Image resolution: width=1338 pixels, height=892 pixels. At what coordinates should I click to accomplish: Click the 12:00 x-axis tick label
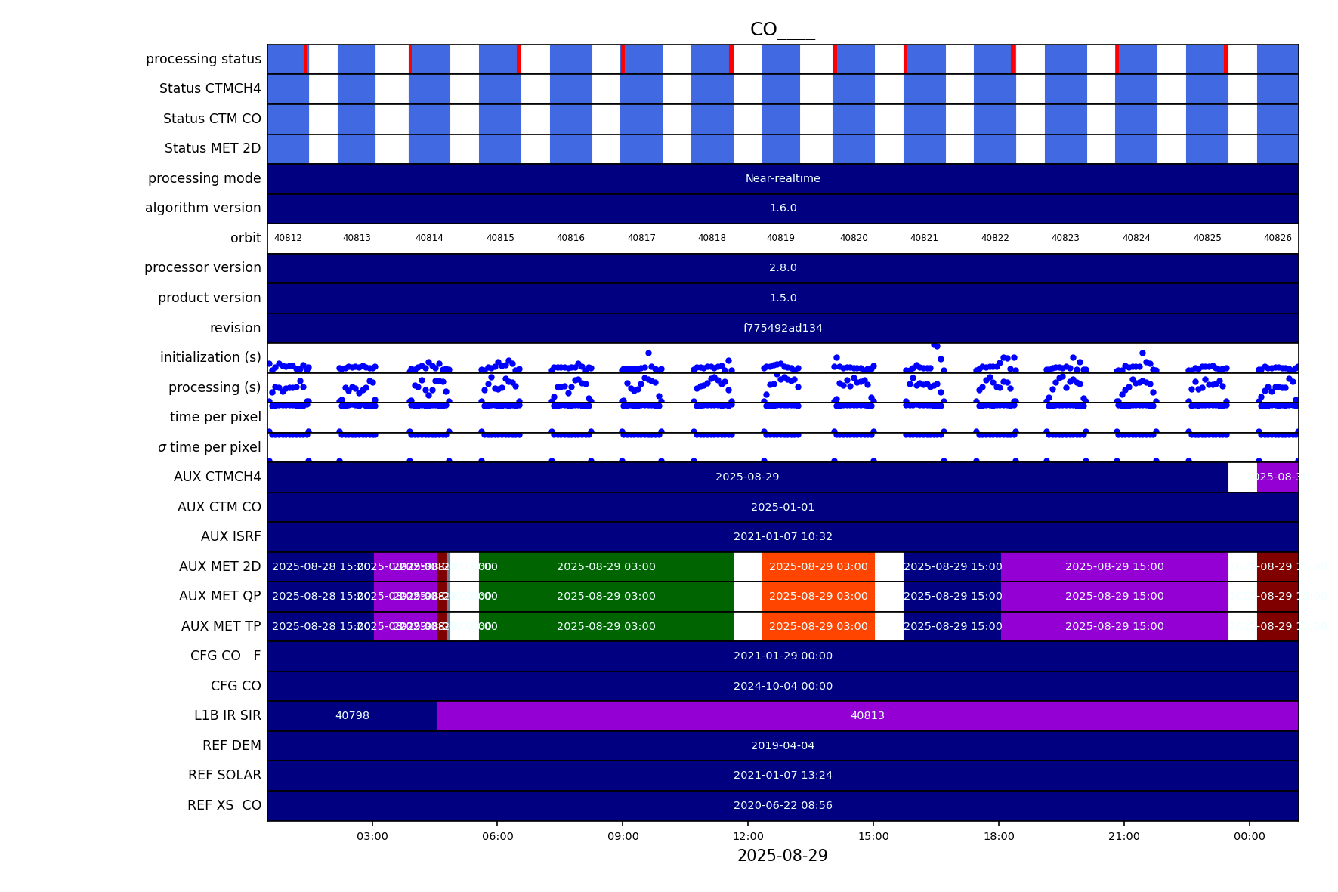pyautogui.click(x=748, y=836)
